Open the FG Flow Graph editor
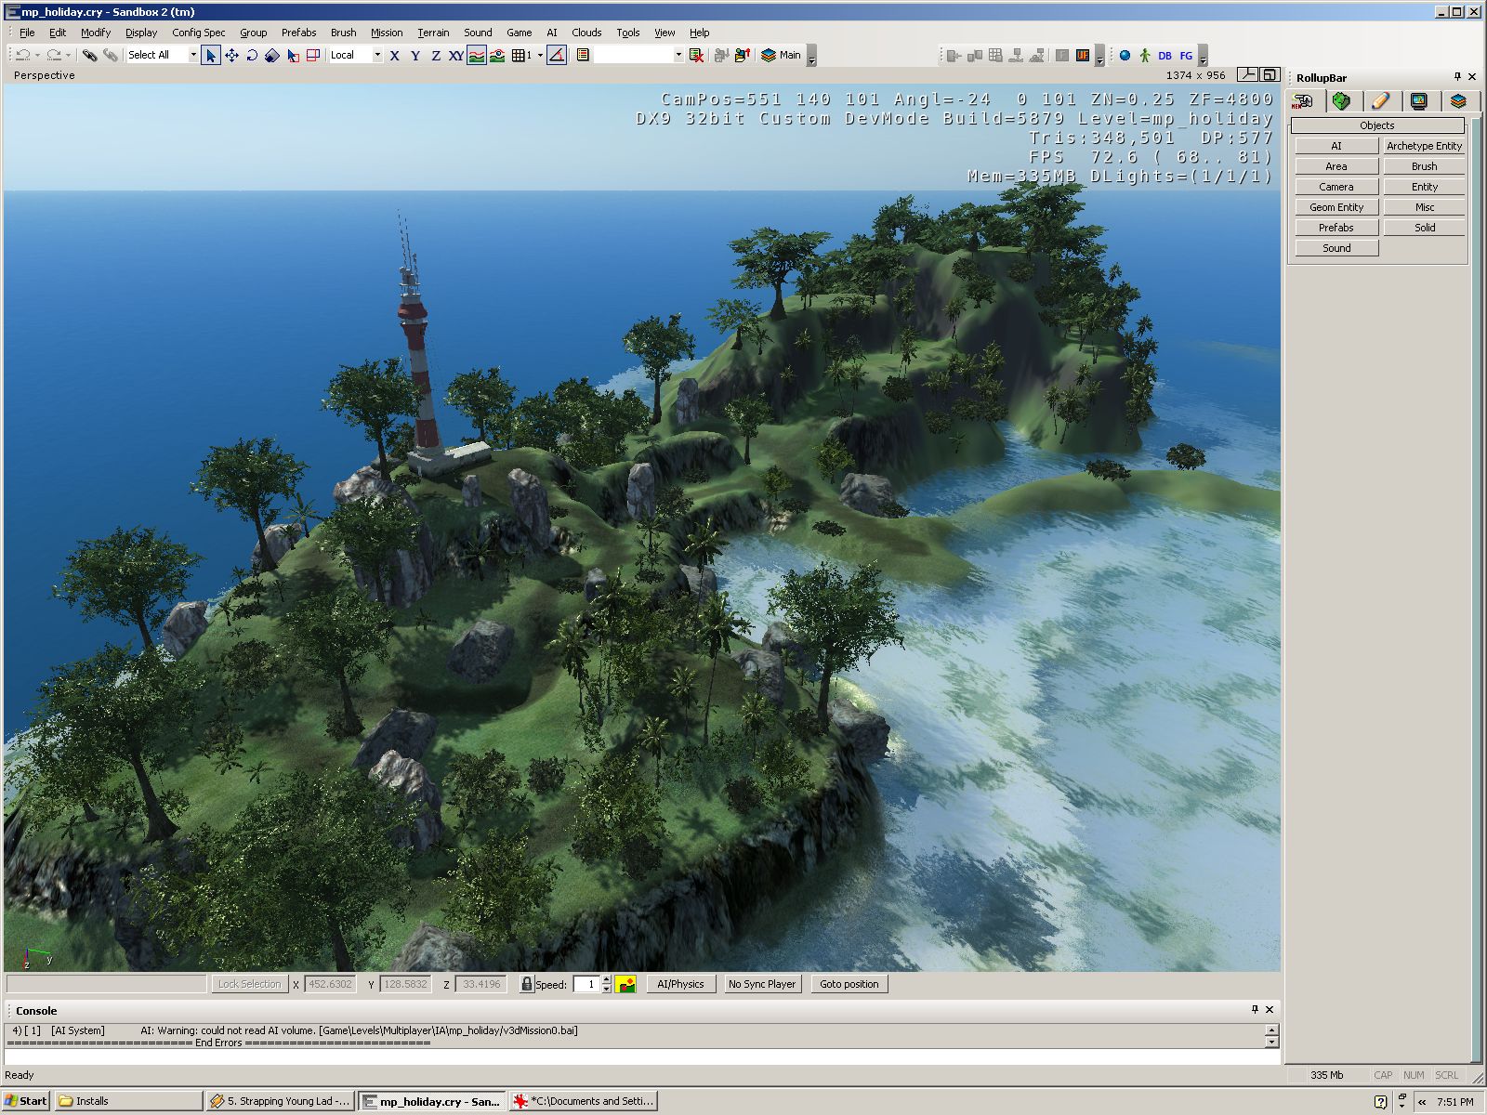Screen dimensions: 1487x1115 pos(1186,56)
